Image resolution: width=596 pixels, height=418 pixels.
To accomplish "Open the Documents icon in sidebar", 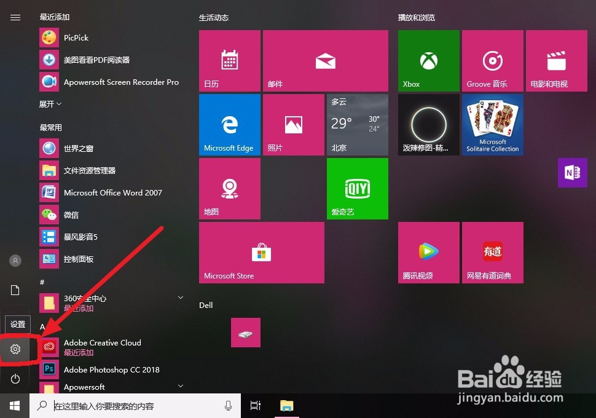I will pos(15,290).
